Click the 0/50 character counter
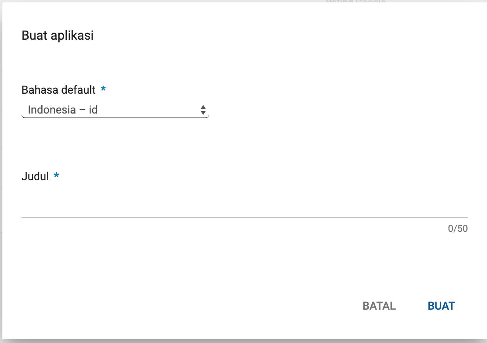The image size is (487, 343). pos(458,229)
